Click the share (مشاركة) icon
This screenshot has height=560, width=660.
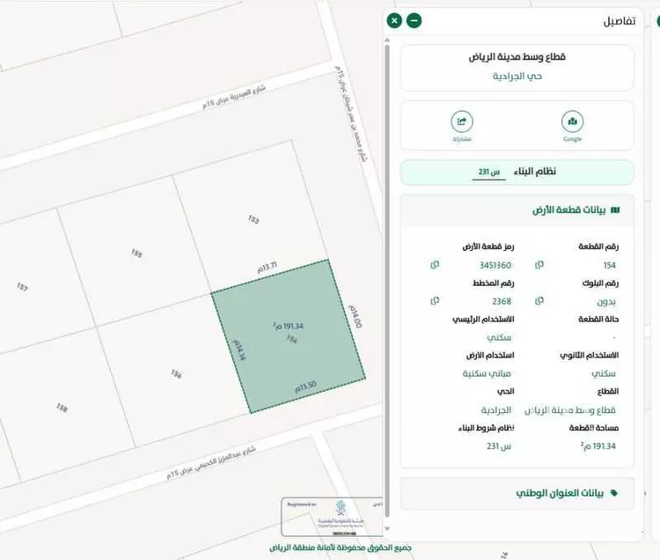click(x=462, y=122)
